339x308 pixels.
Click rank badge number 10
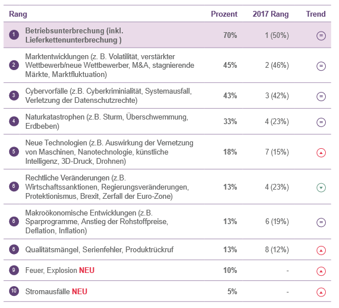(x=14, y=291)
